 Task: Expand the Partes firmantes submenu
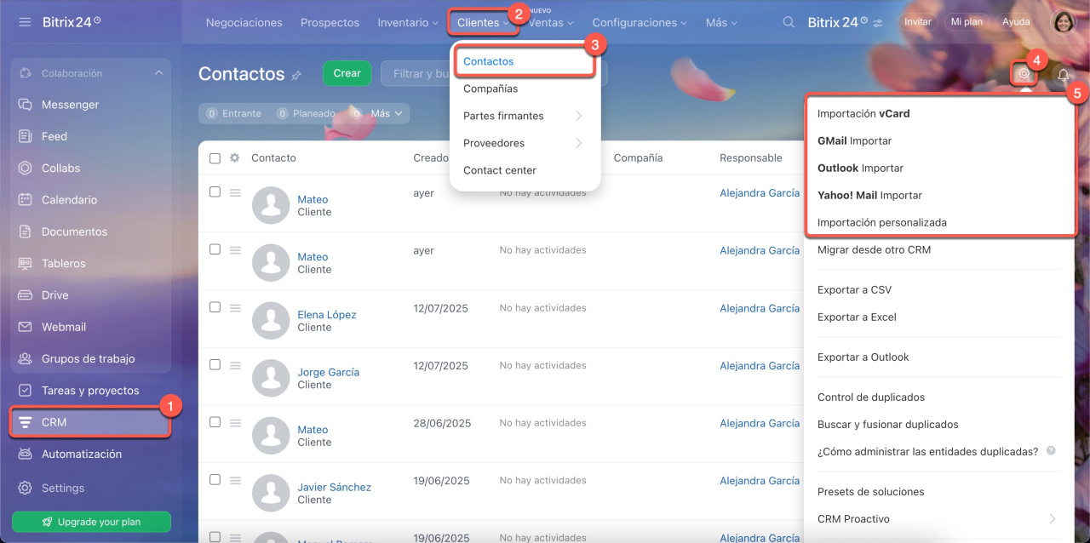click(525, 116)
